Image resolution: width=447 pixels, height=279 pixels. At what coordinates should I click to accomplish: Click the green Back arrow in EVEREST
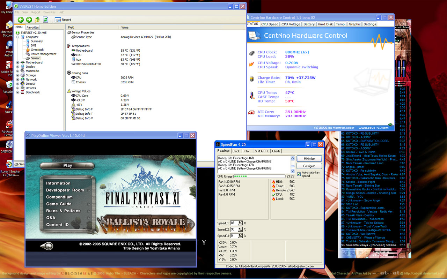[21, 20]
